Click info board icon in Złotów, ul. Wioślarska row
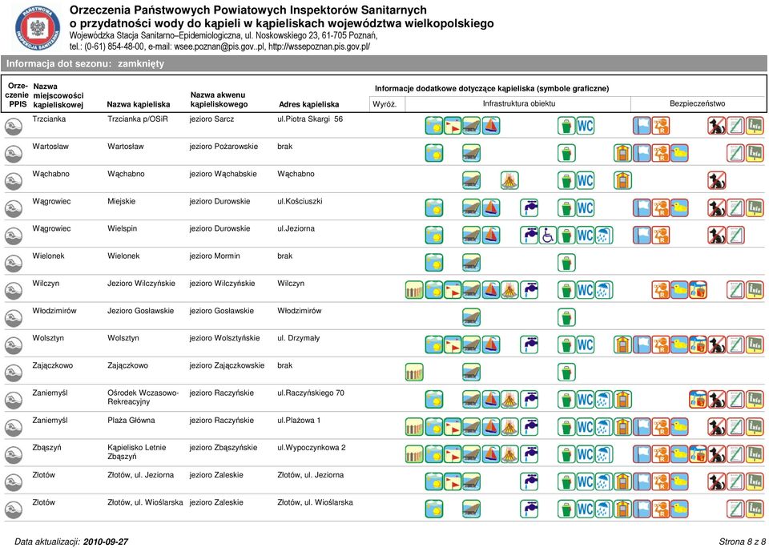Viewport: 769px width, 548px height. coord(755,510)
